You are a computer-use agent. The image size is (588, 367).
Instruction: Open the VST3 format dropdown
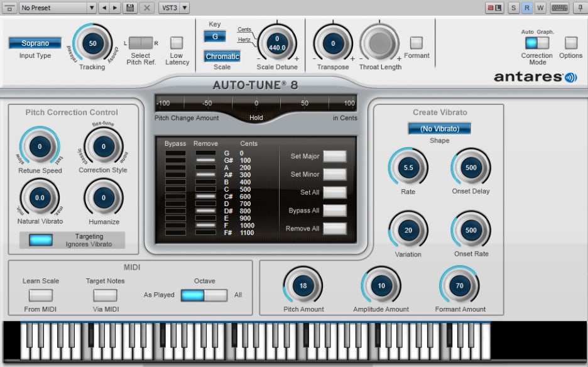tap(173, 8)
